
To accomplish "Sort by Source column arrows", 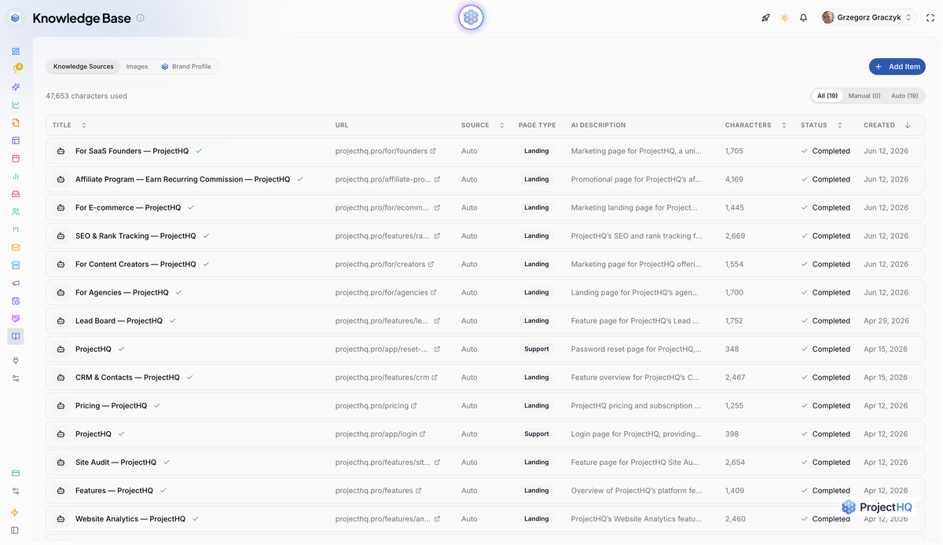I will tap(502, 125).
